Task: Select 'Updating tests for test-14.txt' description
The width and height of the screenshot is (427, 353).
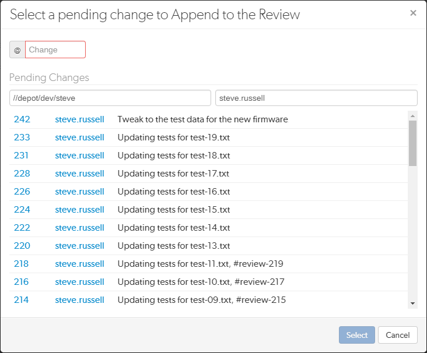Action: [x=174, y=227]
